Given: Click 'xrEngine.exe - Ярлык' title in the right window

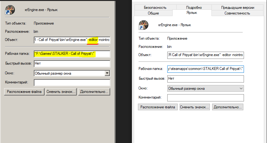Looking at the screenshot, I should (175, 25).
